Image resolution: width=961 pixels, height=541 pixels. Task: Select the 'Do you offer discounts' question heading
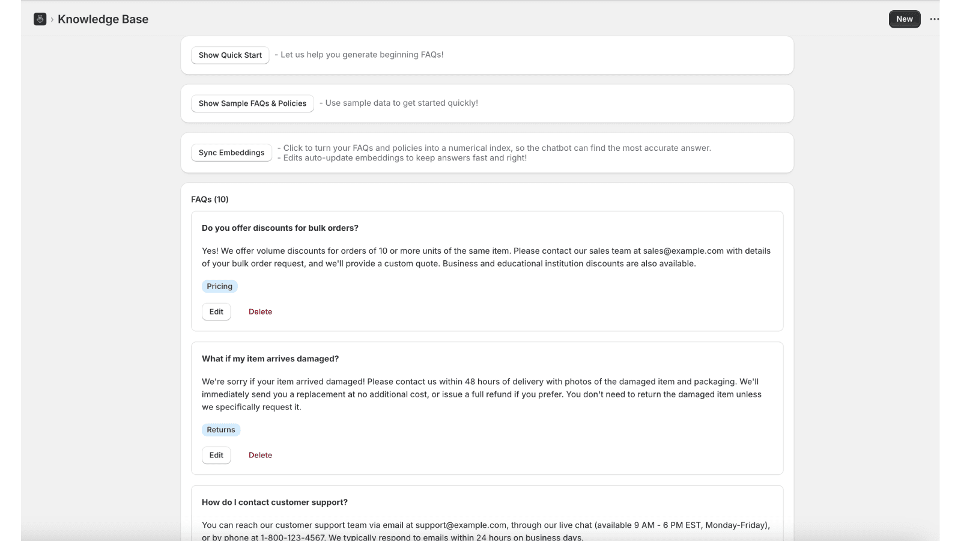pyautogui.click(x=280, y=228)
